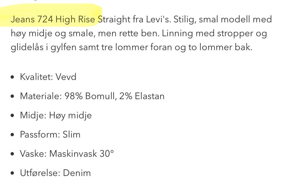The width and height of the screenshot is (283, 181).
Task: Click the bullet dot before 'Kvalitet'
Action: pos(12,77)
